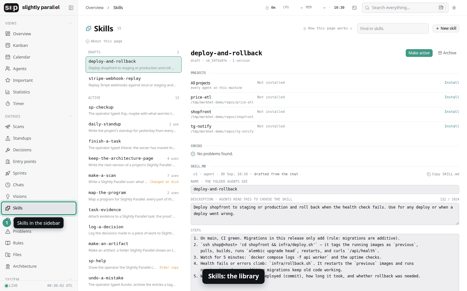
Task: Install skill in tg-notify project
Action: 452,126
